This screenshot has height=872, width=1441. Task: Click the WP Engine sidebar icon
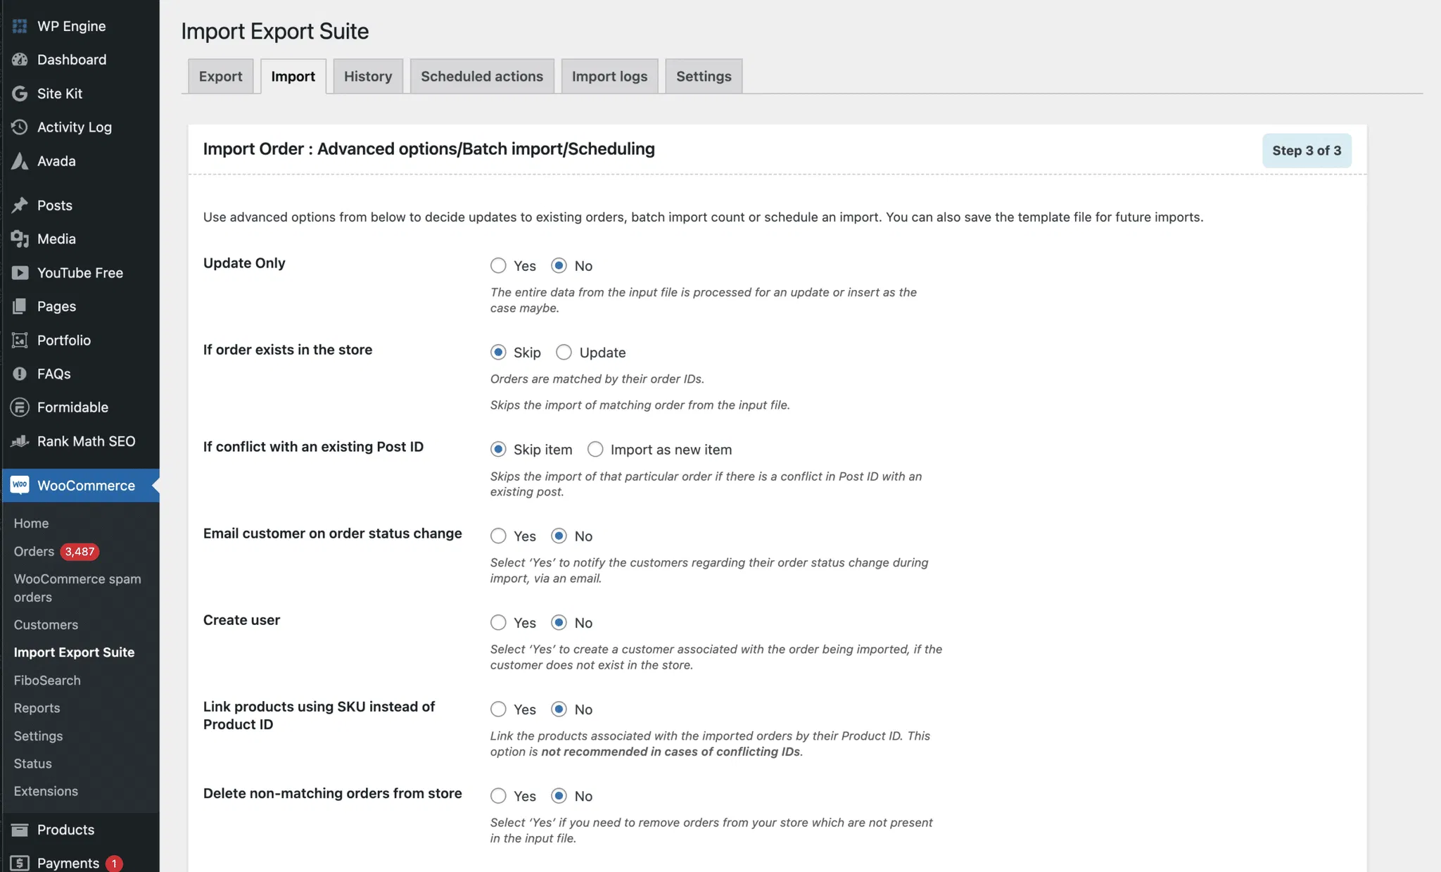pos(20,26)
